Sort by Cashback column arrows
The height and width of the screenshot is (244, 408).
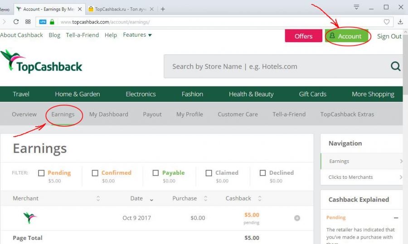tap(260, 199)
